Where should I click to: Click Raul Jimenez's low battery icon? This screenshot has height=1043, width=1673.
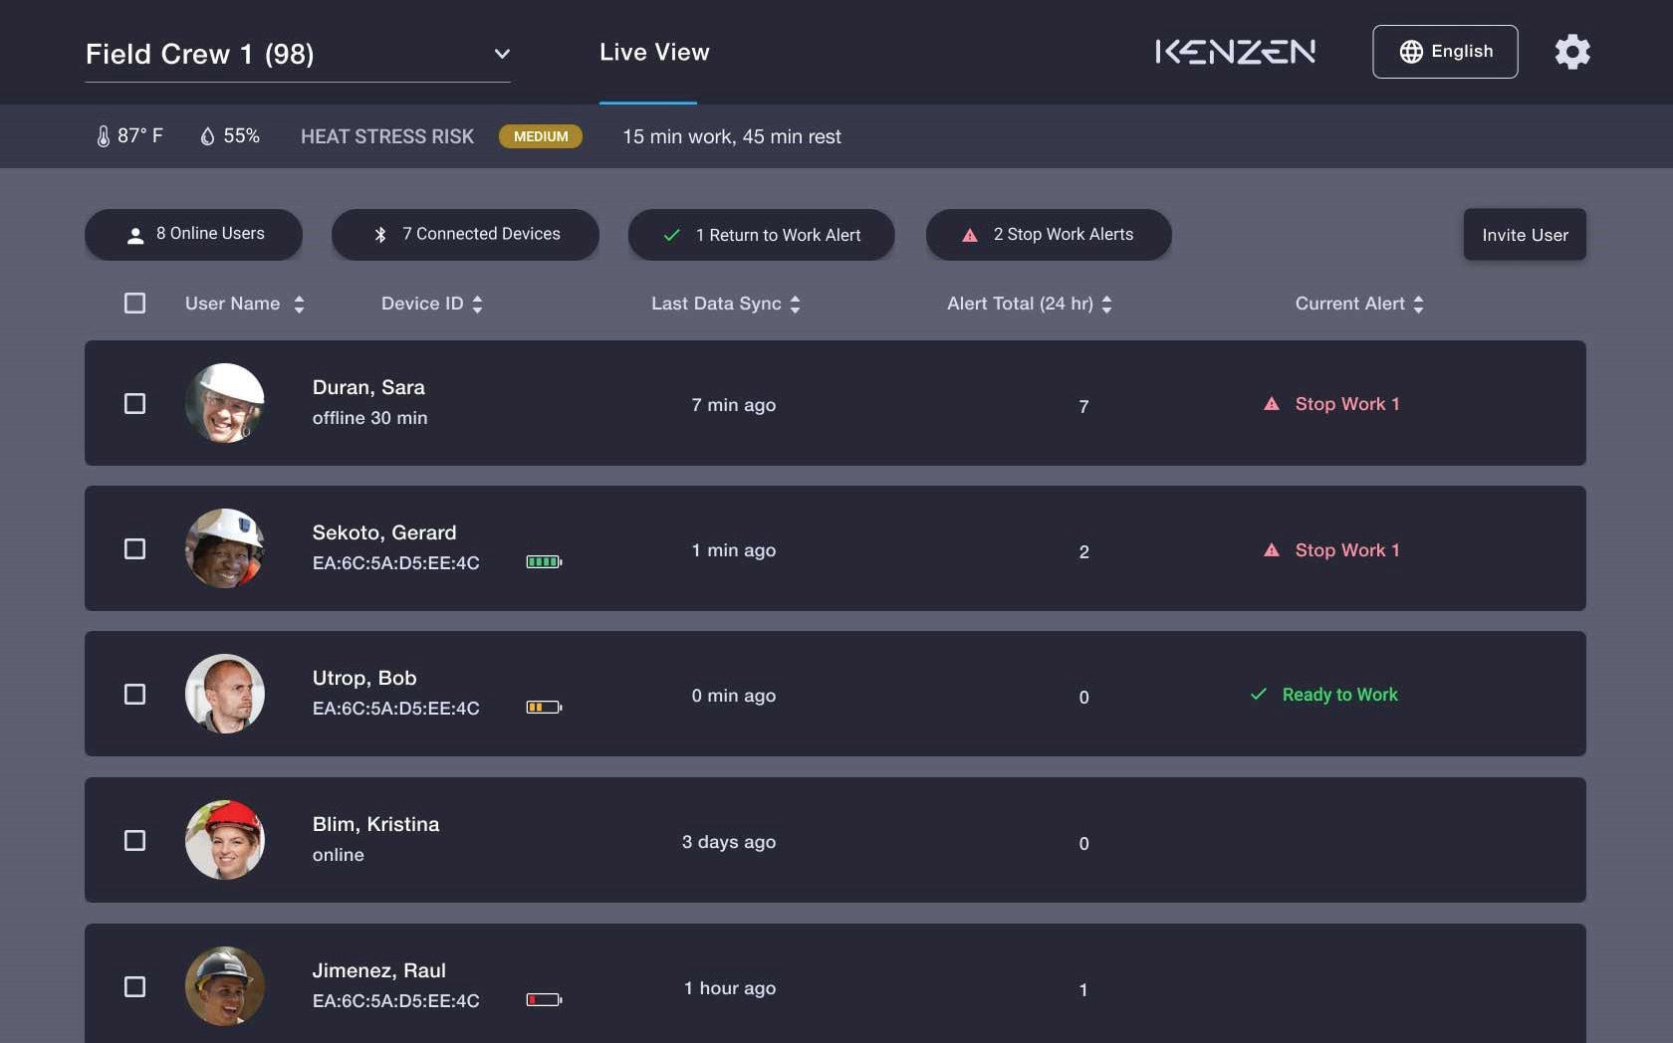point(544,999)
